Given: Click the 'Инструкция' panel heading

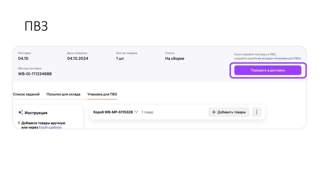Looking at the screenshot, I should [x=36, y=113].
